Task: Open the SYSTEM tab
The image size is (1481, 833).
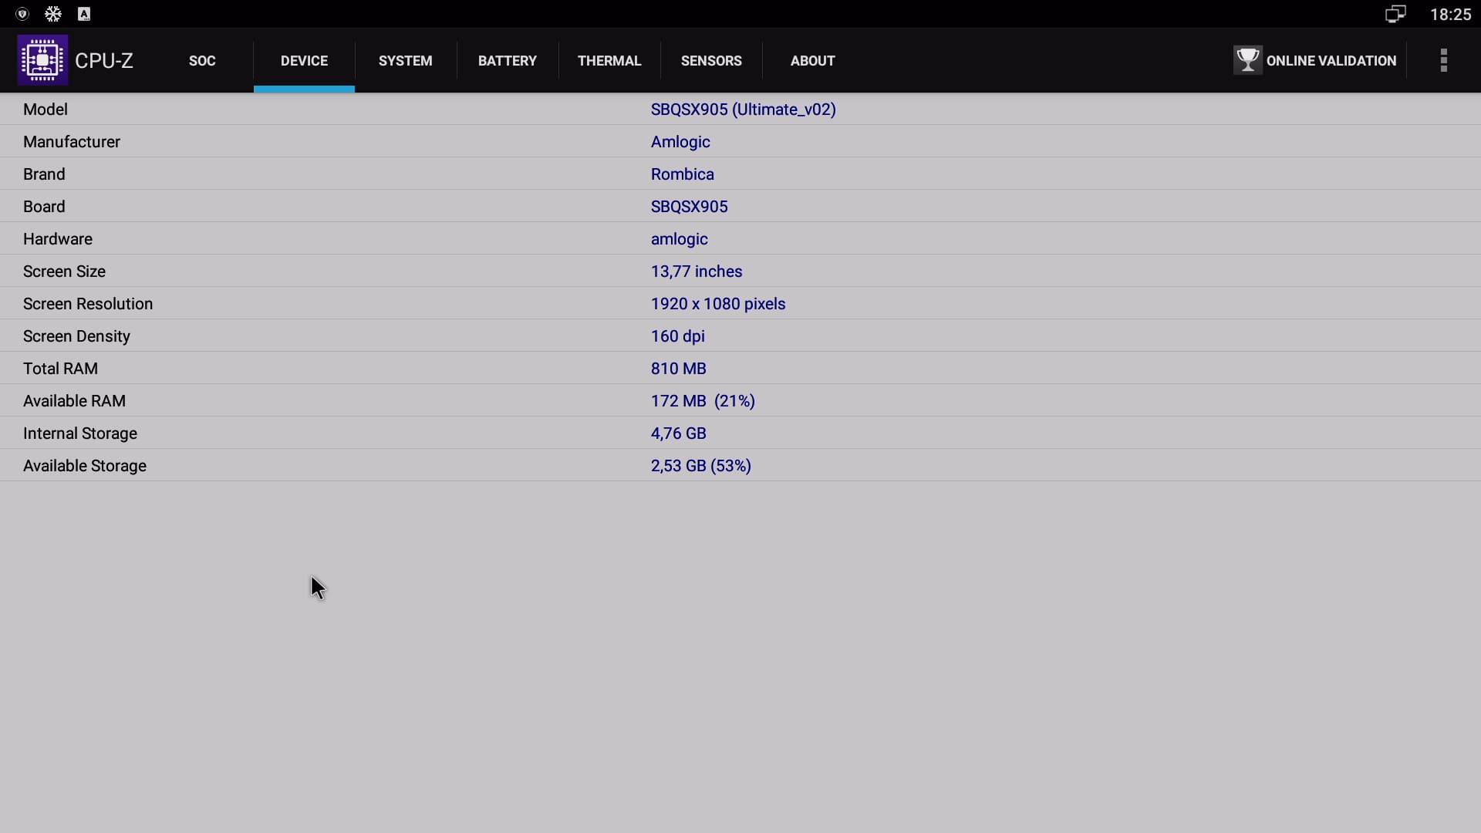Action: [405, 61]
